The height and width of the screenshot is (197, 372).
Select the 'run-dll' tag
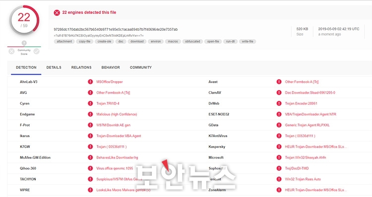point(230,42)
